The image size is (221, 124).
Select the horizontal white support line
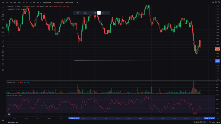point(142,60)
